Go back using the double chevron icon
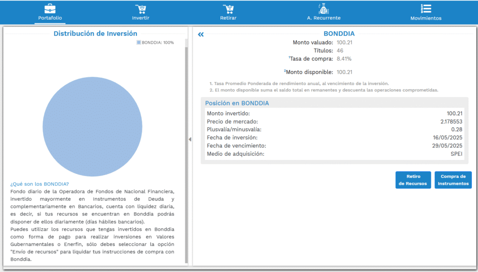 click(201, 35)
